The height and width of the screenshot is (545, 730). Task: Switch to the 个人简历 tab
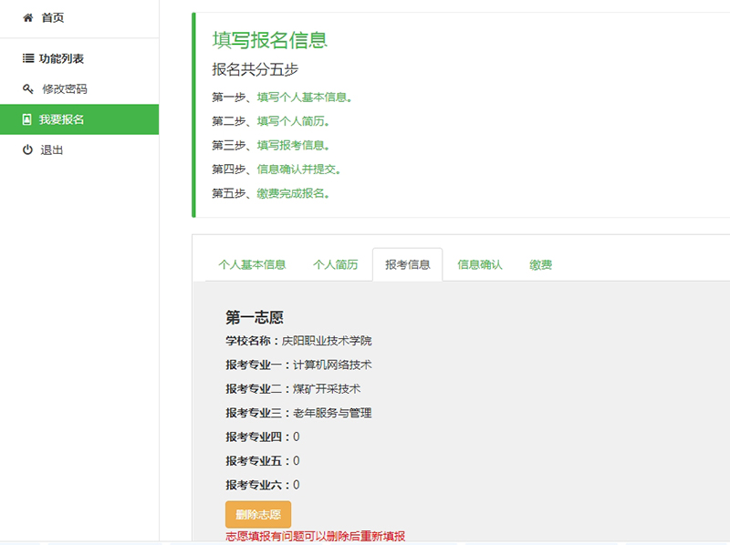tap(335, 264)
